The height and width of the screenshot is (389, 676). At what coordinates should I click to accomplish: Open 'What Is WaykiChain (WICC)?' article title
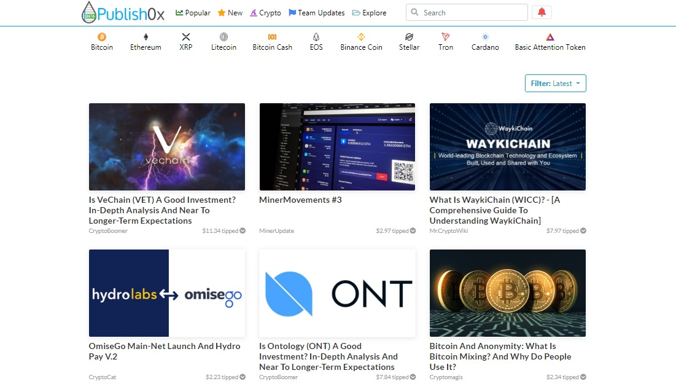pos(494,210)
